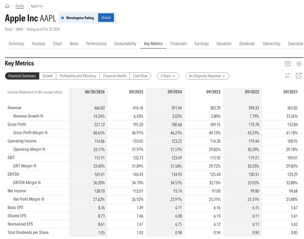Click the 09/2024 column header
The image size is (304, 239).
pos(175,92)
